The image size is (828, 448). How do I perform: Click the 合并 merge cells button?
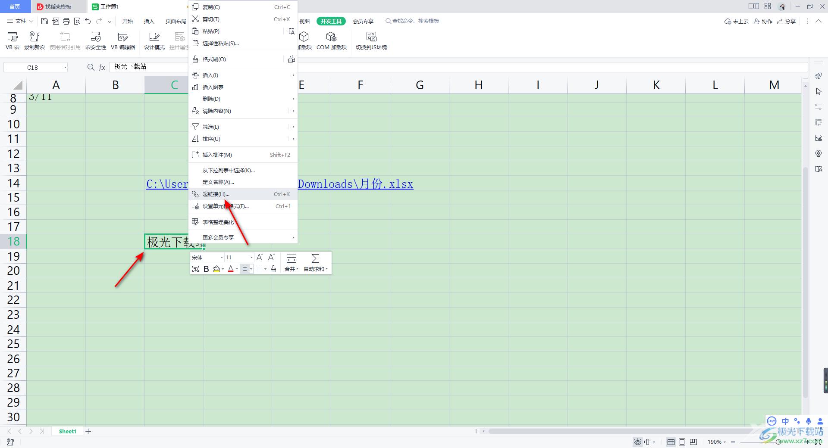click(x=292, y=263)
